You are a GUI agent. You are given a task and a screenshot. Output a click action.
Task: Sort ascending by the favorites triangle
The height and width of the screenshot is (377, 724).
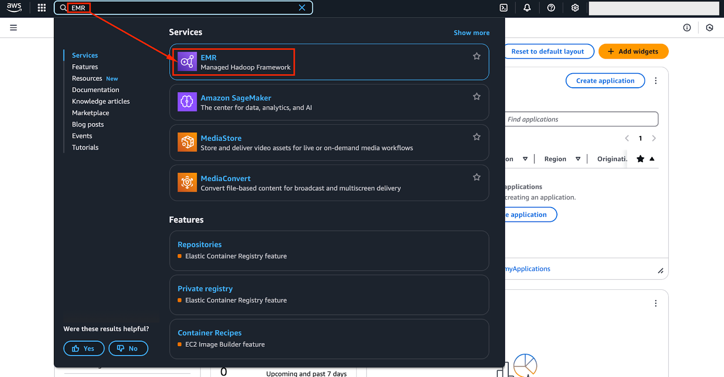tap(652, 159)
